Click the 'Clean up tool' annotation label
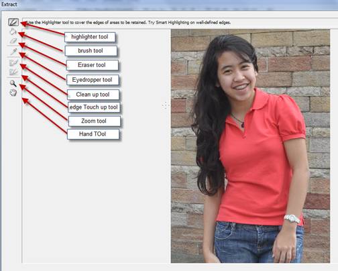Viewport: 338px width, 271px height. (x=93, y=95)
